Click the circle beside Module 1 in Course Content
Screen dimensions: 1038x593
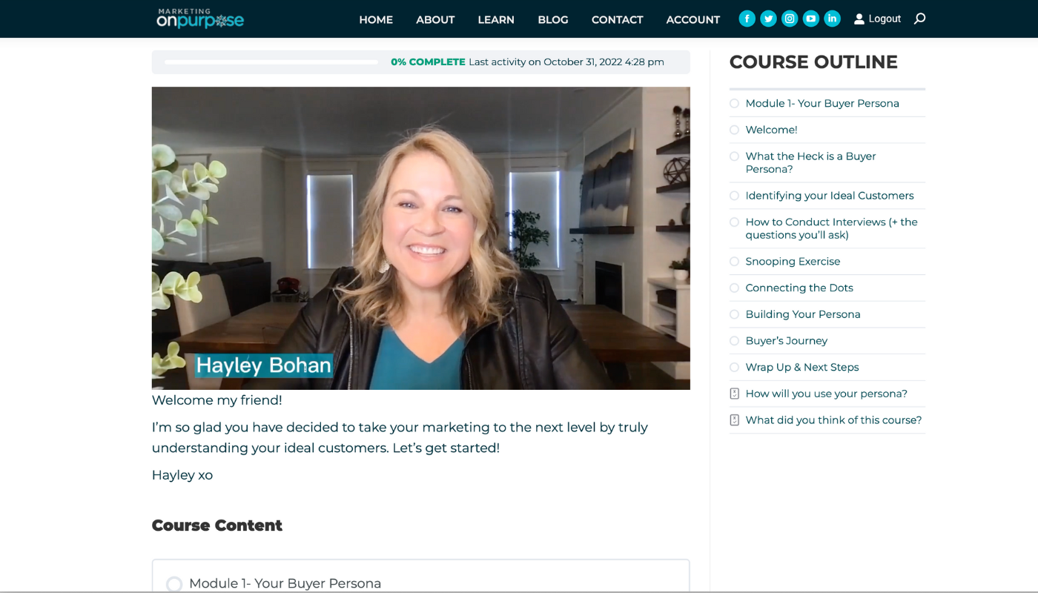174,584
